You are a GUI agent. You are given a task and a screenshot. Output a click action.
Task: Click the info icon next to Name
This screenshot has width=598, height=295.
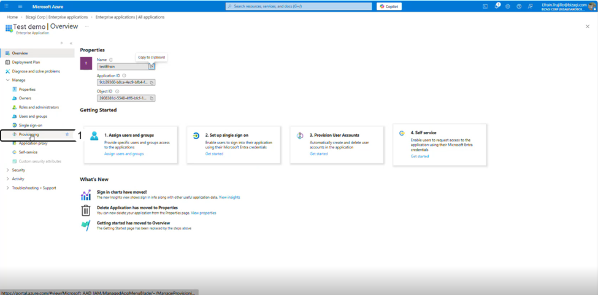pyautogui.click(x=111, y=60)
